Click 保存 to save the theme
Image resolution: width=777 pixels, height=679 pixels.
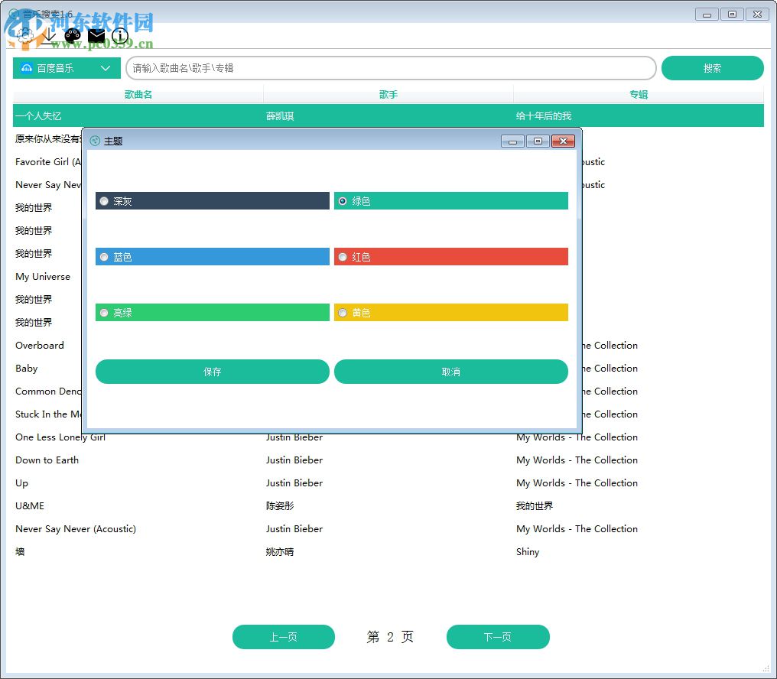point(212,372)
